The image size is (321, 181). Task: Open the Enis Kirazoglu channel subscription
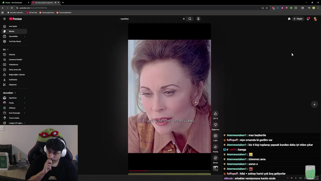tap(14, 113)
